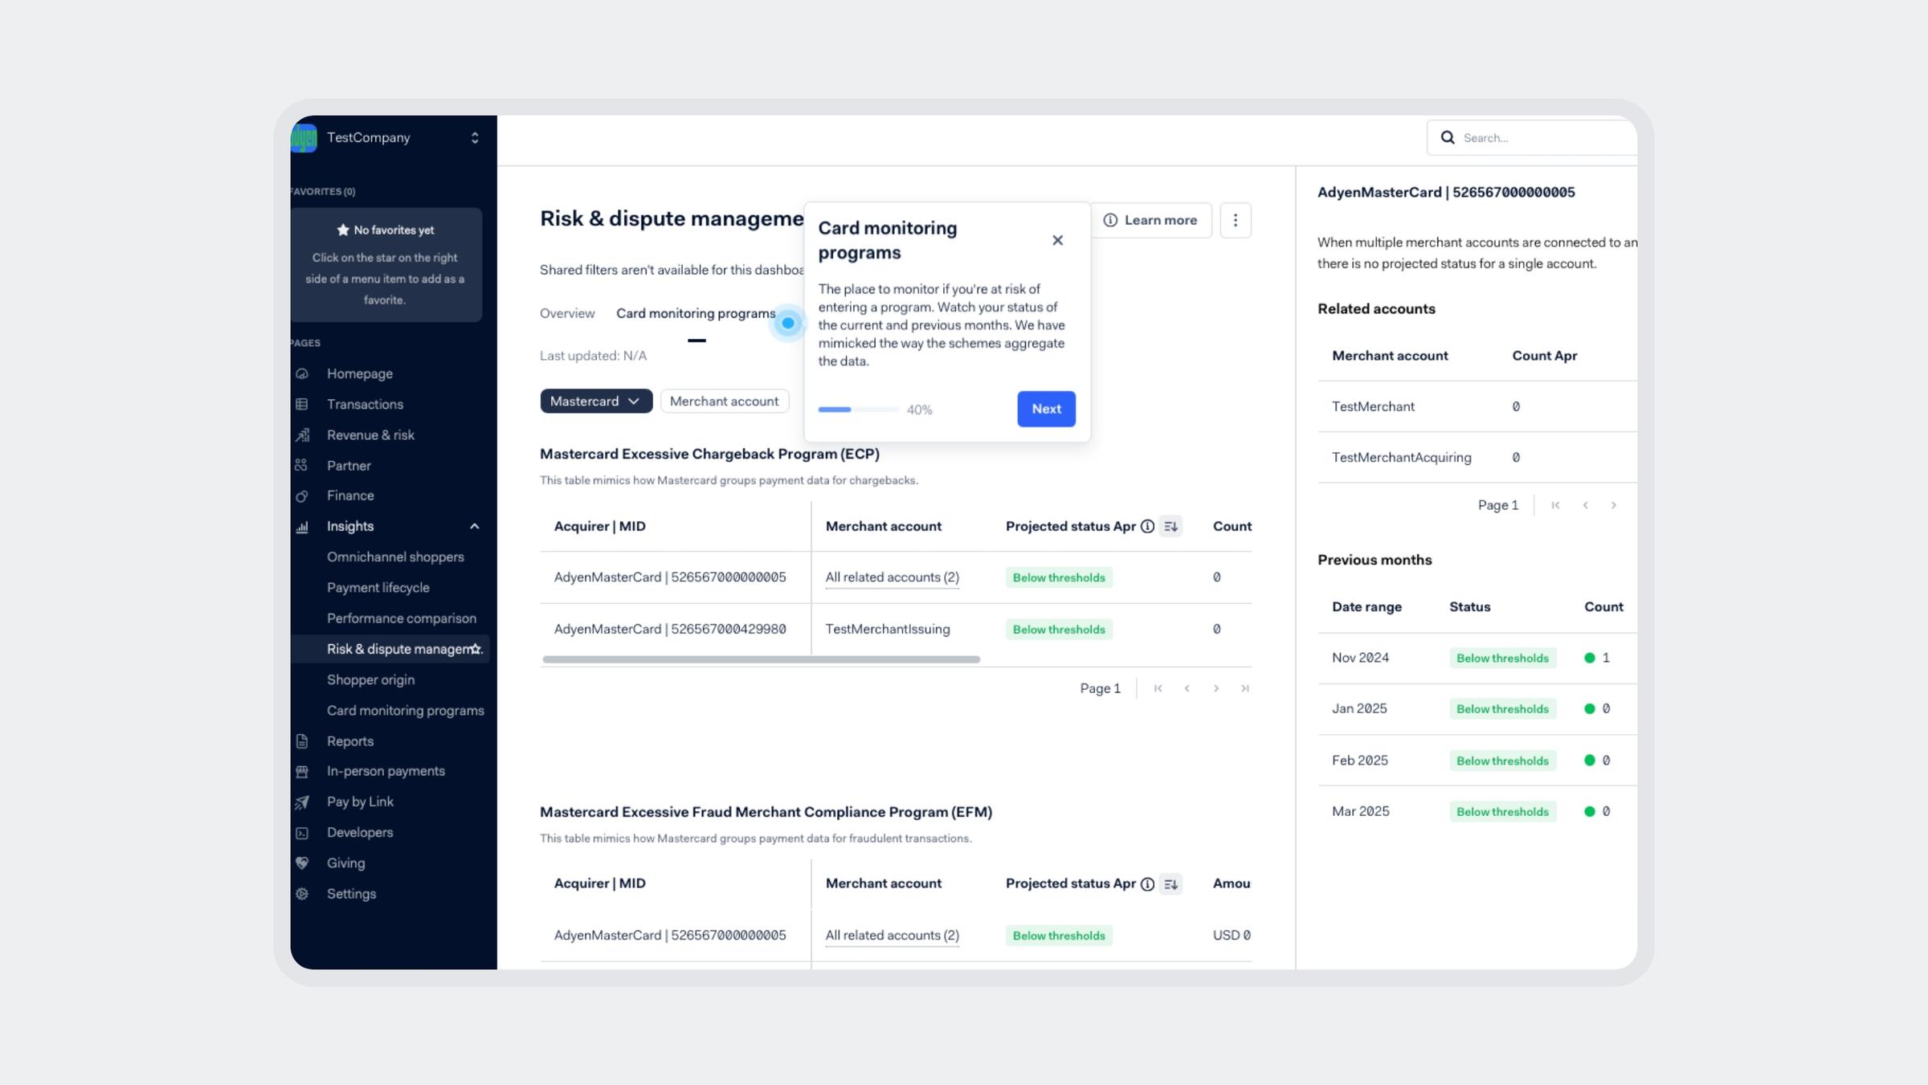This screenshot has height=1085, width=1928.
Task: Go to Transactions page
Action: (365, 404)
